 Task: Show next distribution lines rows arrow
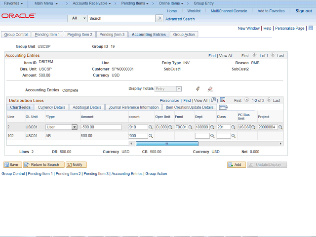tap(269, 100)
